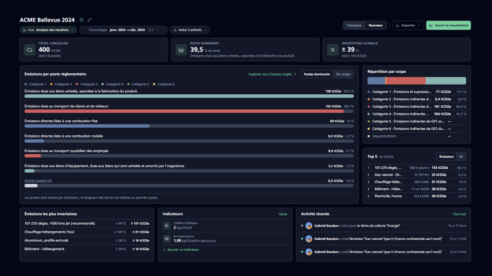Click 'Bâtiment - Hébergement' uncertainty row

coord(87,249)
